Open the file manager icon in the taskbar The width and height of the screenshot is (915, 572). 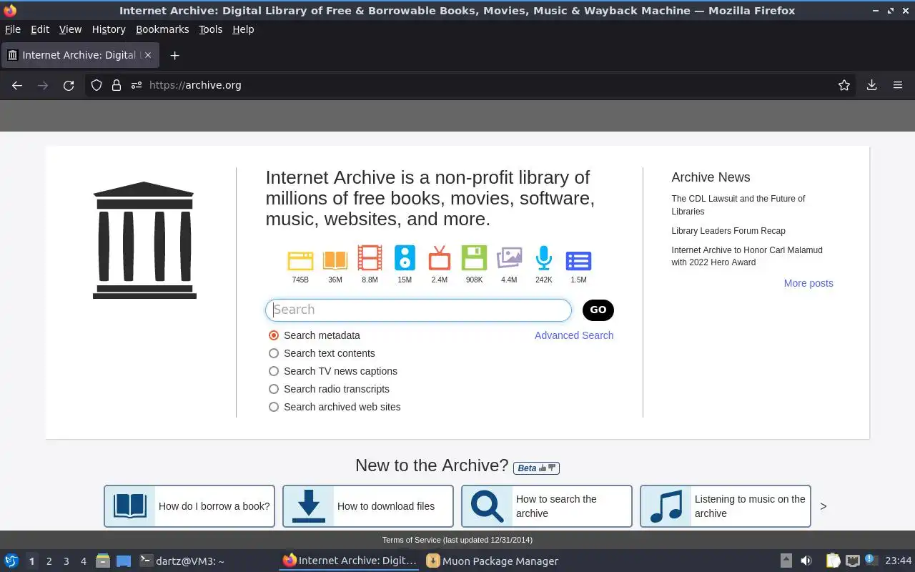(103, 561)
